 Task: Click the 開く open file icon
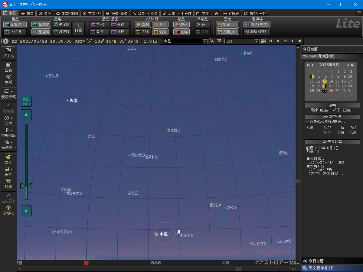8,160
